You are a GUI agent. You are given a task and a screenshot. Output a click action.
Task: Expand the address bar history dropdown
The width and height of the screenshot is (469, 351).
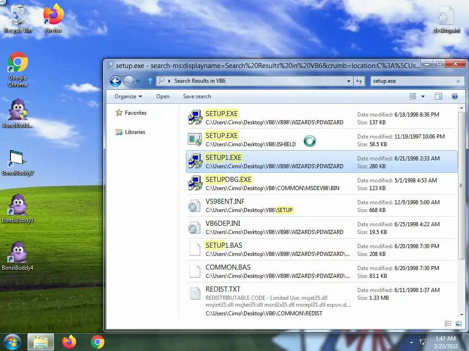[x=349, y=81]
